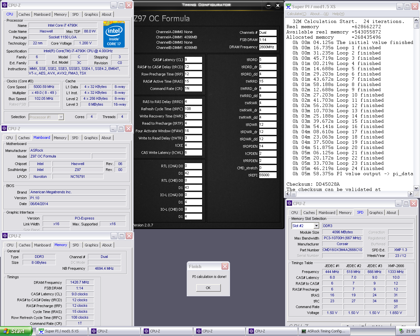Open the Graphics tab in the SPD CPU-Z window
The image size is (420, 336).
(x=376, y=213)
